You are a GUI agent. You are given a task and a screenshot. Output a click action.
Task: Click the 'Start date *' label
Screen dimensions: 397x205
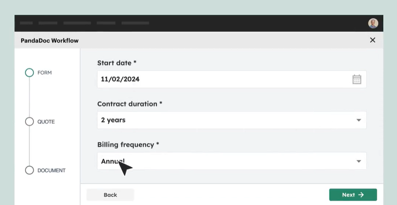point(117,63)
